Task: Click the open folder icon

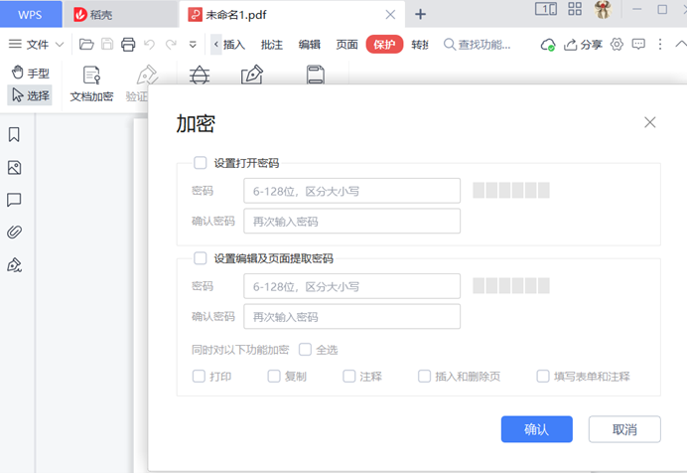Action: pos(86,45)
